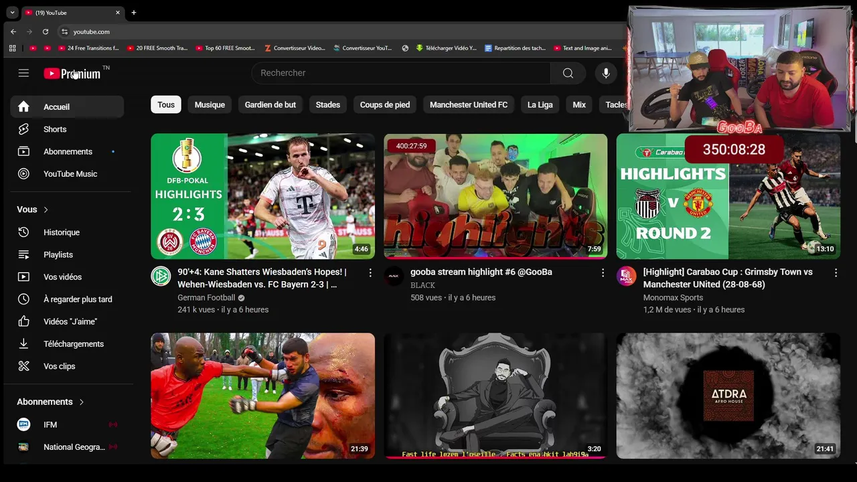This screenshot has width=857, height=482.
Task: Open options for Kane Wiesbaden video
Action: pyautogui.click(x=370, y=272)
